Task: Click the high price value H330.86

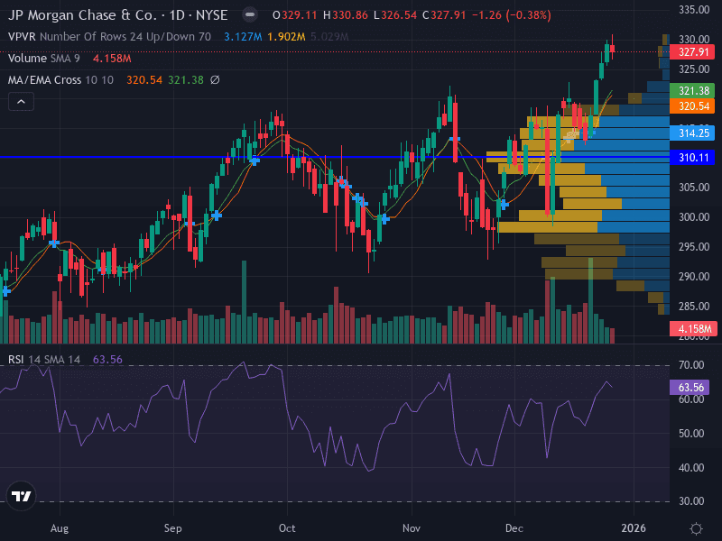Action: (x=346, y=15)
